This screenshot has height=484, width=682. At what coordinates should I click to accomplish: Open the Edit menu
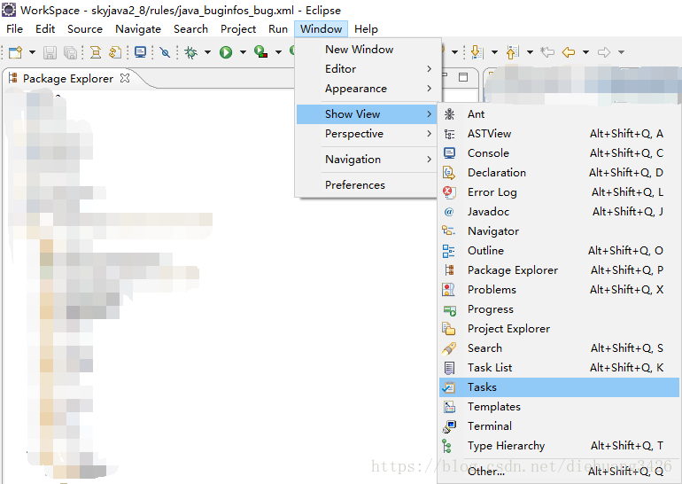pos(45,28)
